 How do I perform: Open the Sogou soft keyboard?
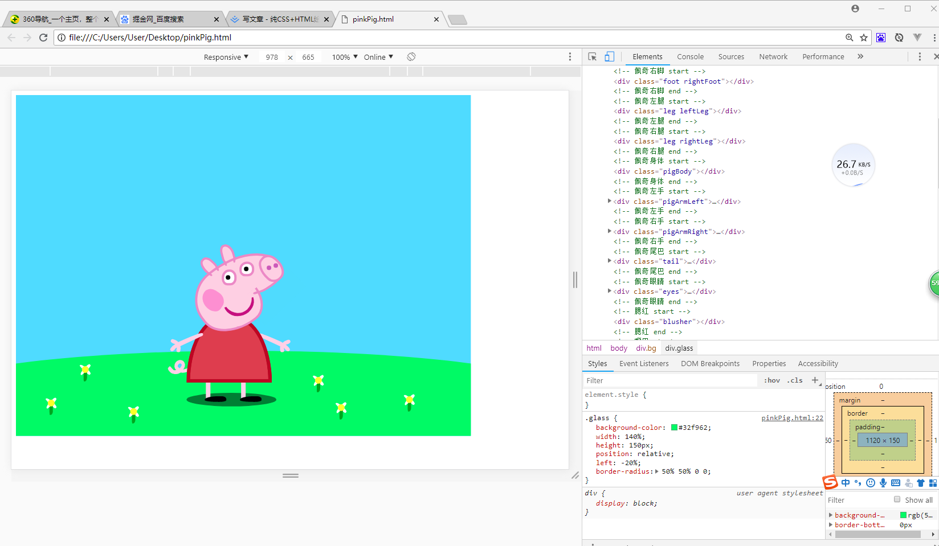[896, 483]
